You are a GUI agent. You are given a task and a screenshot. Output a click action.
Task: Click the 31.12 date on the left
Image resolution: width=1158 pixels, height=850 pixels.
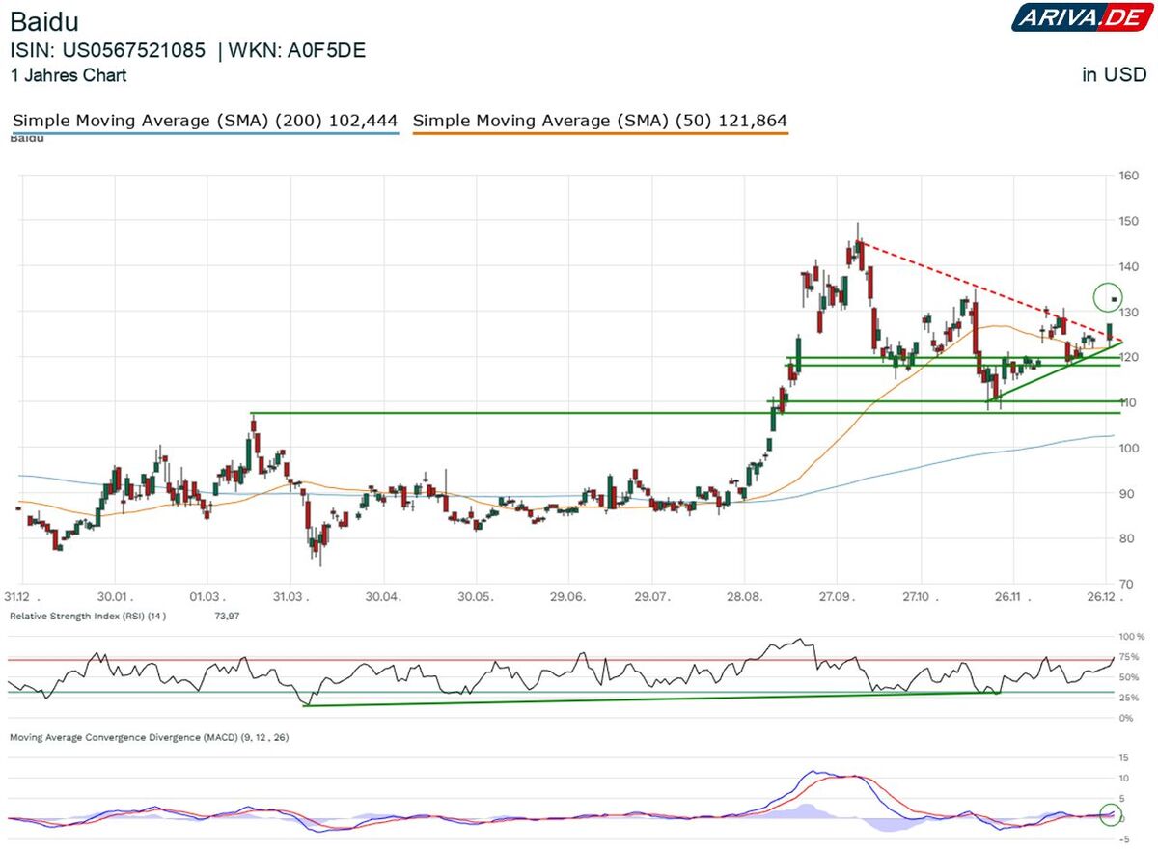tap(21, 598)
